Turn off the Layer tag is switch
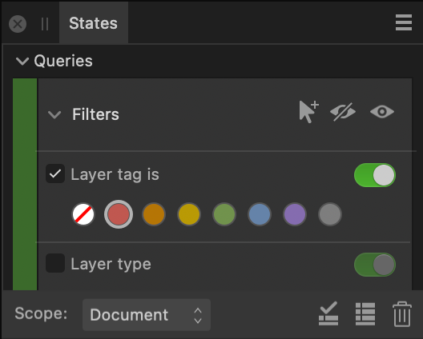 375,175
